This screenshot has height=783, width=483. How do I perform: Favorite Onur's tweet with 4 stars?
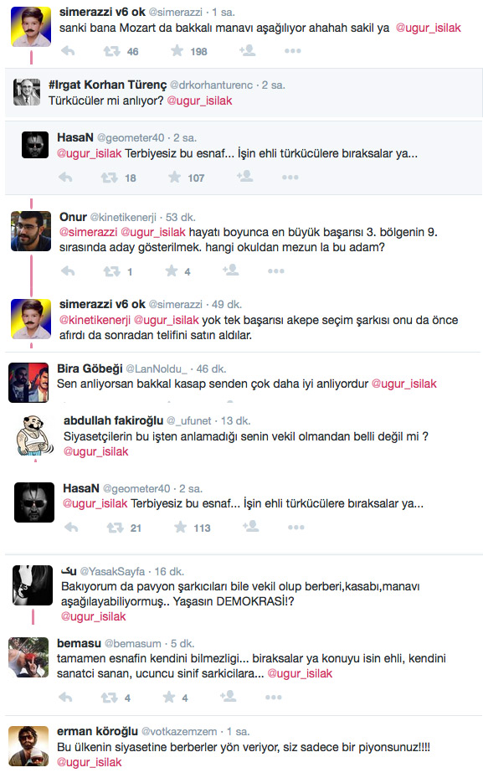tap(172, 270)
